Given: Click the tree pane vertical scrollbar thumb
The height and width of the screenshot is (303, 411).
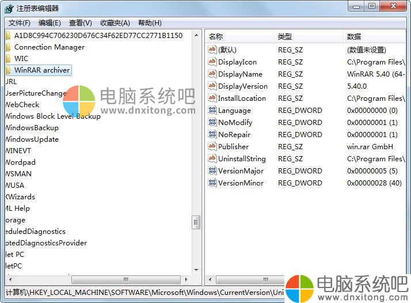Looking at the screenshot, I should coord(196,222).
